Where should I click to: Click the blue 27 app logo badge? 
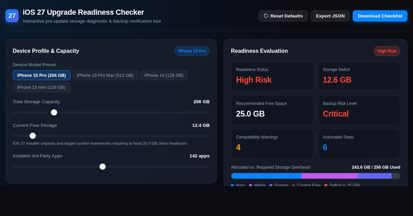click(x=12, y=16)
